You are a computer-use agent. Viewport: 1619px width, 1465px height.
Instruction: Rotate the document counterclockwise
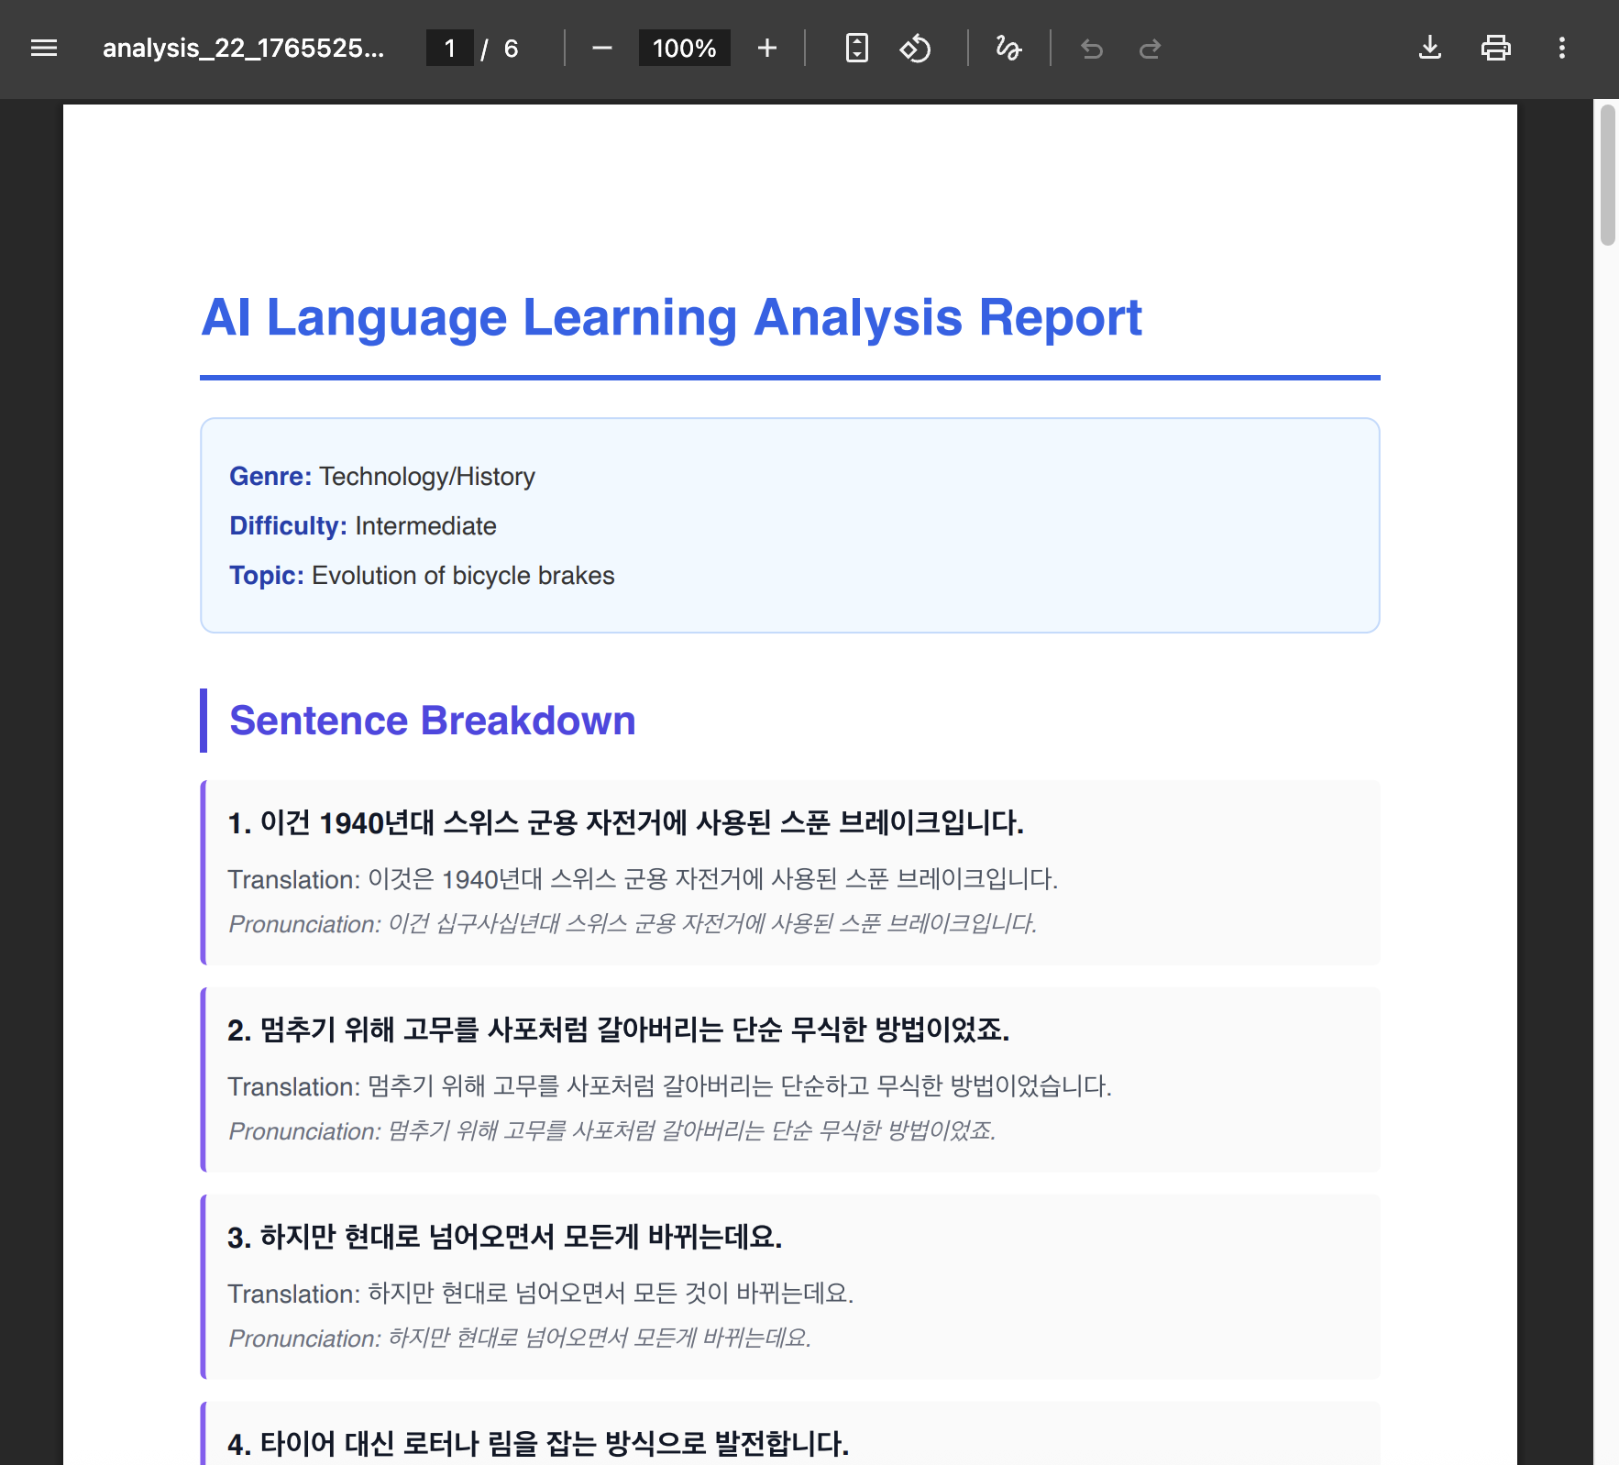[x=916, y=48]
